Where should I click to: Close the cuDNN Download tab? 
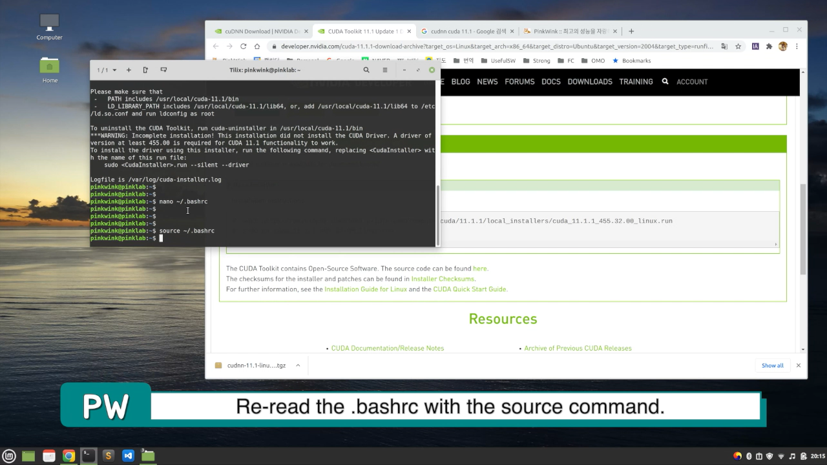pos(306,31)
